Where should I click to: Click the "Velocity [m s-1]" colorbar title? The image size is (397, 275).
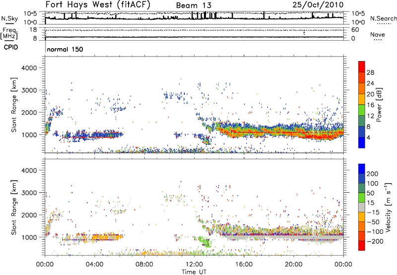388,207
